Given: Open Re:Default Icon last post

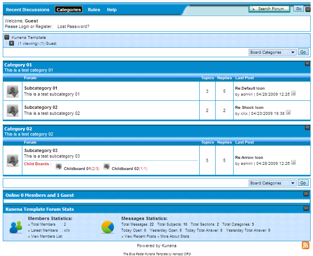Looking at the screenshot, I should coord(250,88).
